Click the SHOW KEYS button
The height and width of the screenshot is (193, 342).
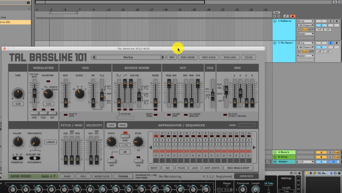pos(246,176)
